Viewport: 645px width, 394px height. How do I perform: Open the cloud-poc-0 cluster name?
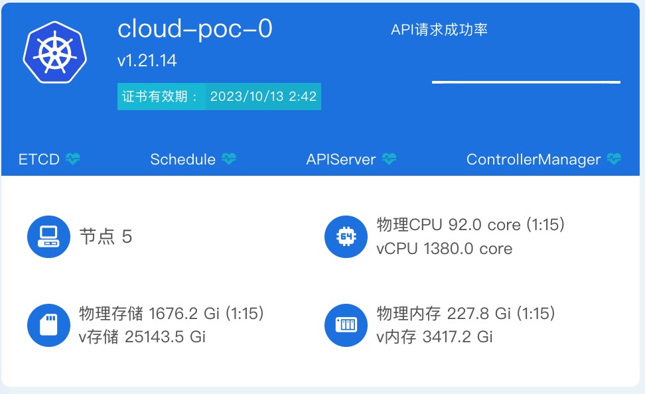(x=195, y=29)
